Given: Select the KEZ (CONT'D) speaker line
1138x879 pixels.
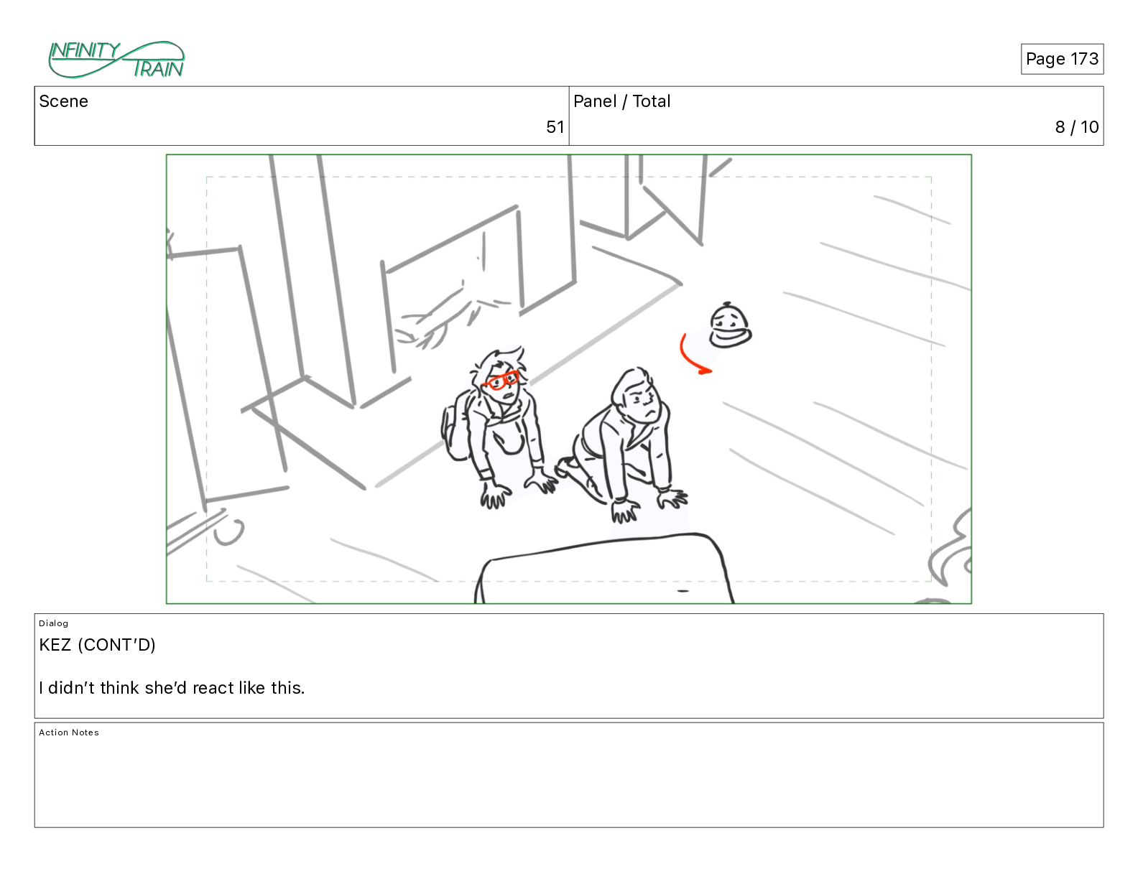Looking at the screenshot, I should click(x=98, y=645).
